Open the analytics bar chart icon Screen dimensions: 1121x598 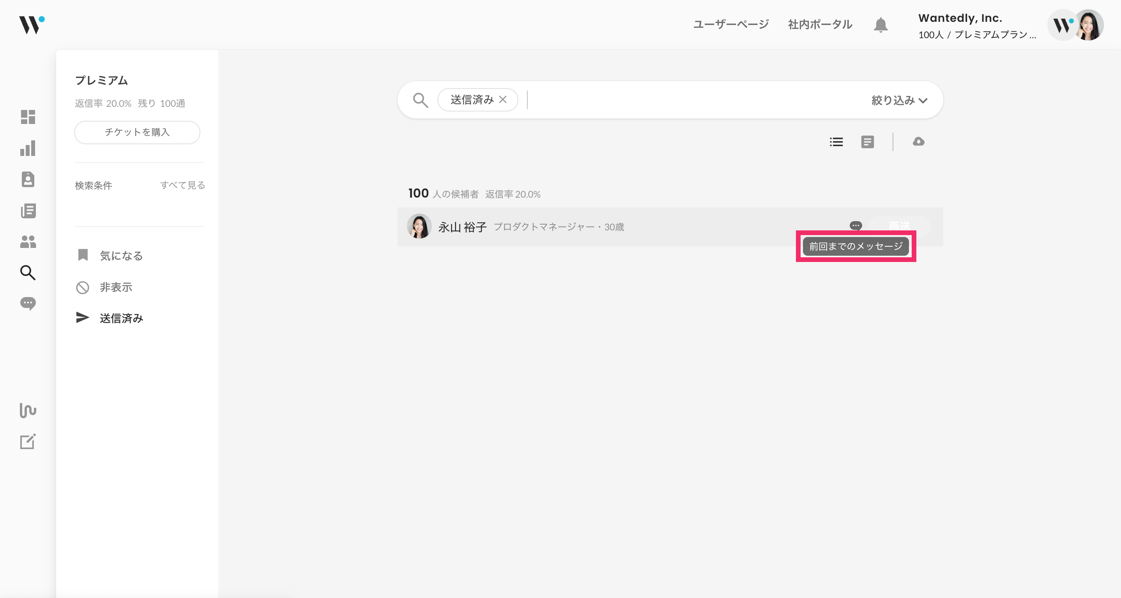coord(28,149)
